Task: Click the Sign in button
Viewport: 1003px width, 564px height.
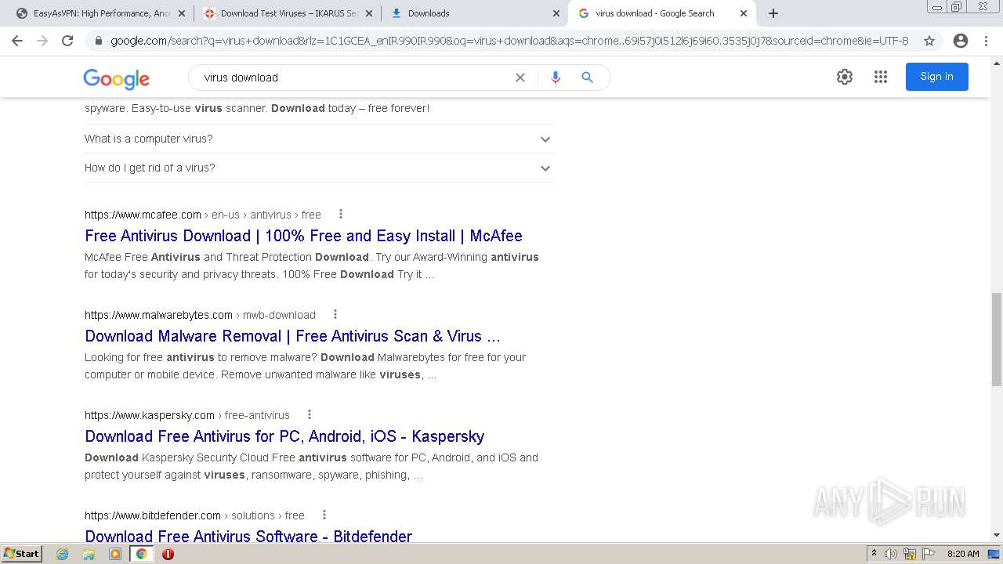Action: (937, 77)
